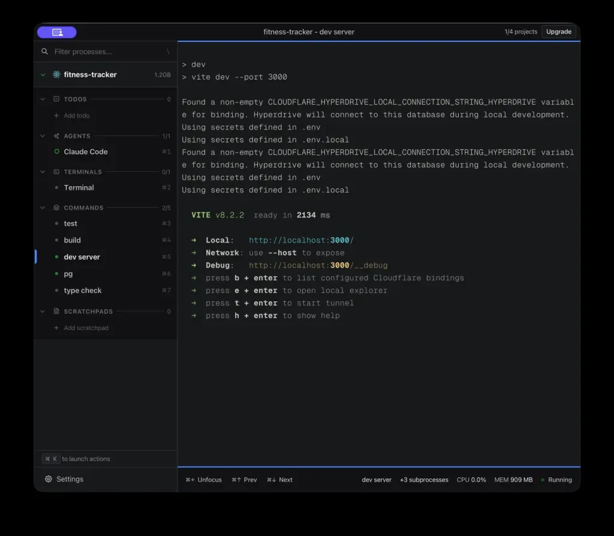Click Next in the bottom bar
Viewport: 614px width, 536px height.
pyautogui.click(x=279, y=480)
